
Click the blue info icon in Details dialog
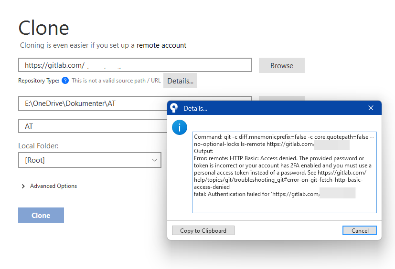pyautogui.click(x=180, y=127)
